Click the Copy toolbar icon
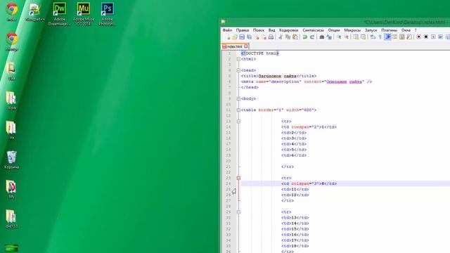Viewport: 450px width, 253px height. pos(288,37)
